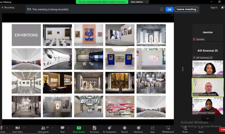The image size is (225, 134).
Task: Click the red Recording indicator
Action: (8, 8)
